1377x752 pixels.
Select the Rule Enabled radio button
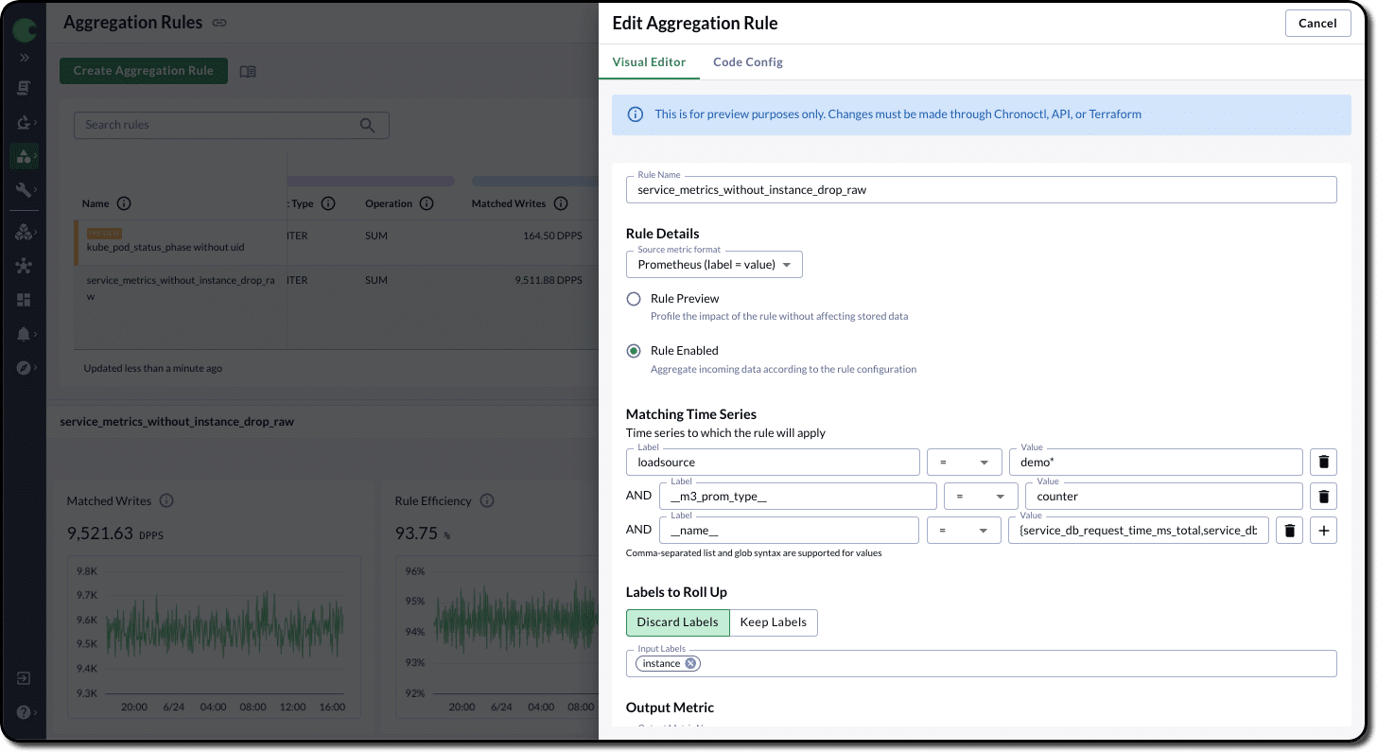coord(634,351)
